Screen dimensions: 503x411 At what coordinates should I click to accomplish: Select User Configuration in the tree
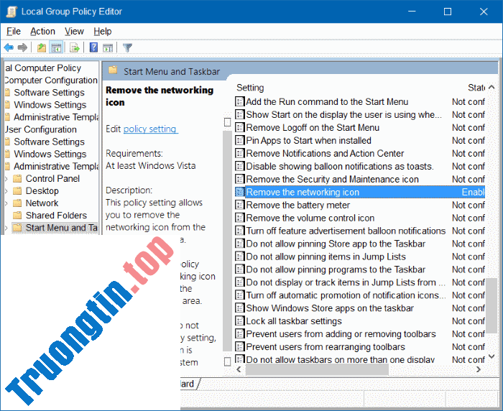pyautogui.click(x=41, y=129)
